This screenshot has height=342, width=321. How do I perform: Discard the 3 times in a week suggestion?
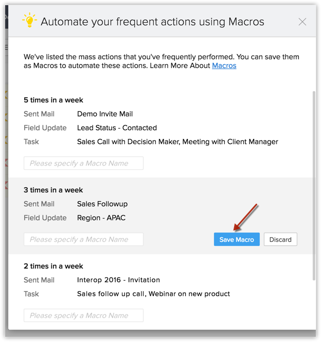pyautogui.click(x=280, y=240)
